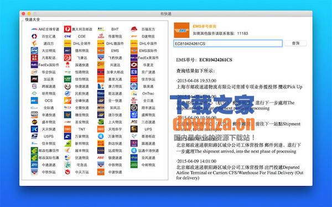Click the 中铁物流 courier name

click(x=115, y=164)
